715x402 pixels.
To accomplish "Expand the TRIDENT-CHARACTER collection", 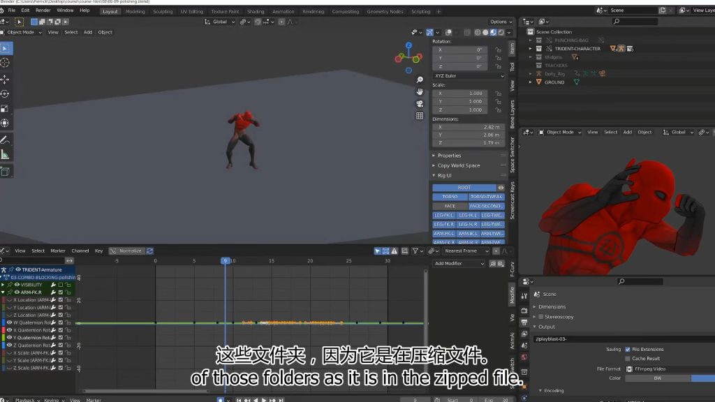I will coord(531,48).
